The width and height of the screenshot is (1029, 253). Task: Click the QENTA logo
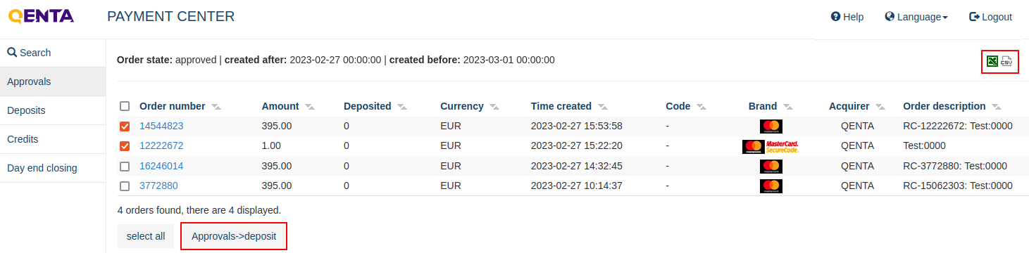point(42,16)
